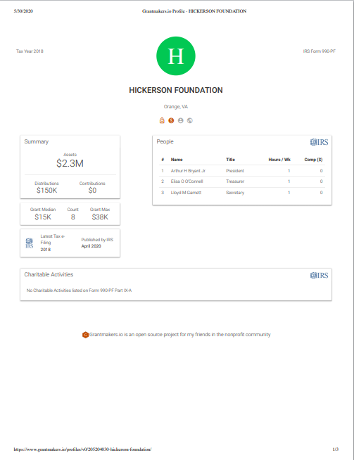The image size is (354, 460).
Task: Click the Comp ($) column header
Action: [x=313, y=160]
